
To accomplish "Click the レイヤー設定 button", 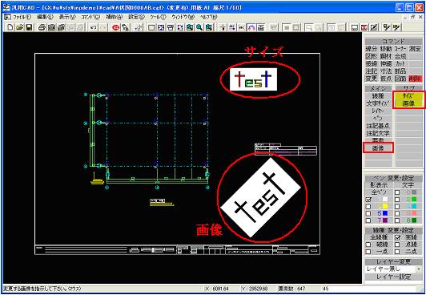I will pyautogui.click(x=394, y=277).
